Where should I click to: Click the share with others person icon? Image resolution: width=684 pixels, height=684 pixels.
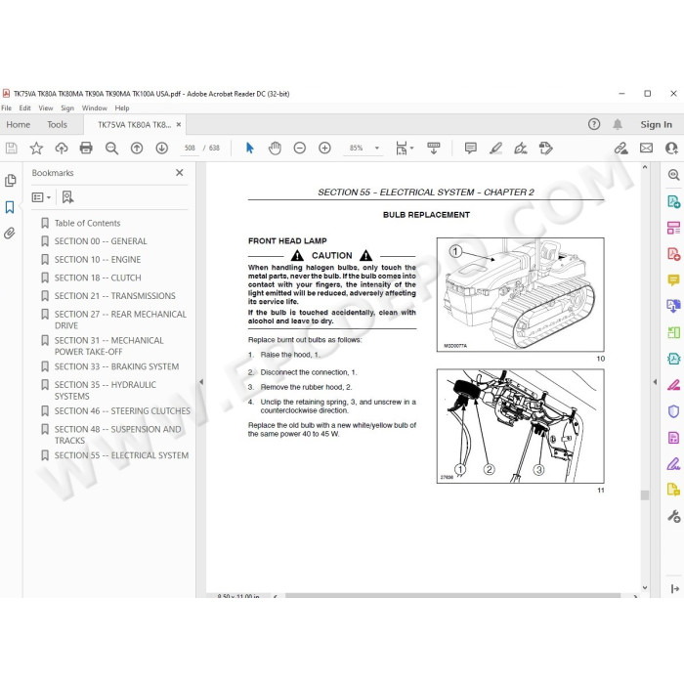pos(671,149)
